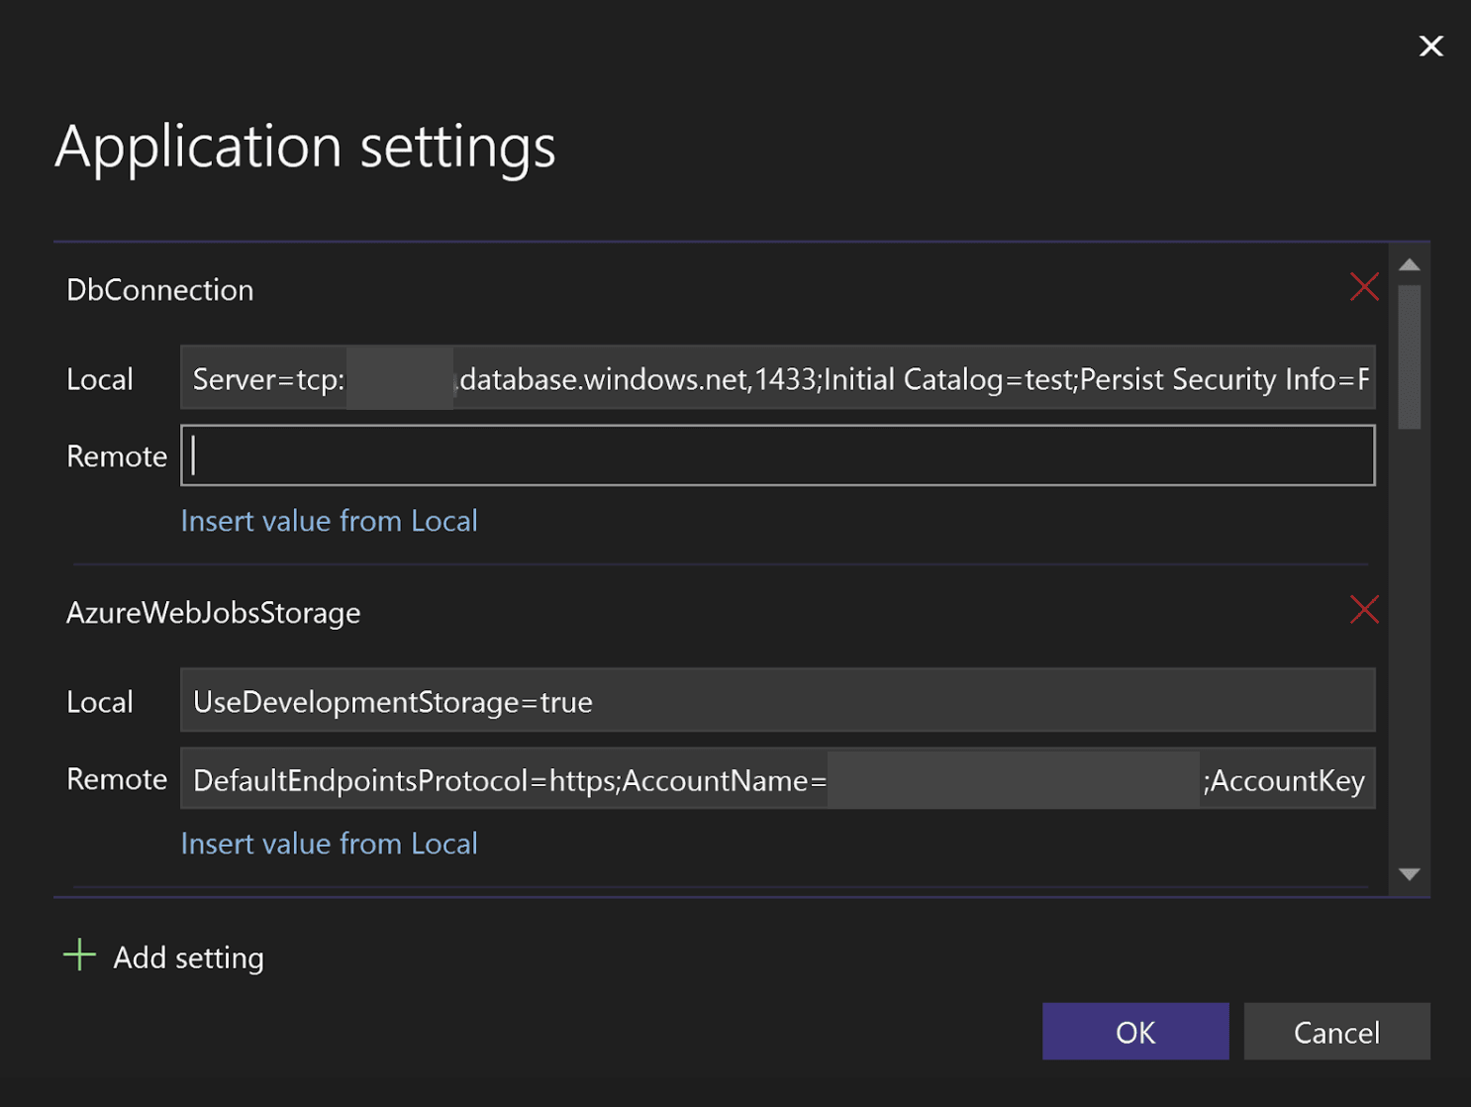Click the Add setting label
The height and width of the screenshot is (1107, 1471).
tap(187, 956)
